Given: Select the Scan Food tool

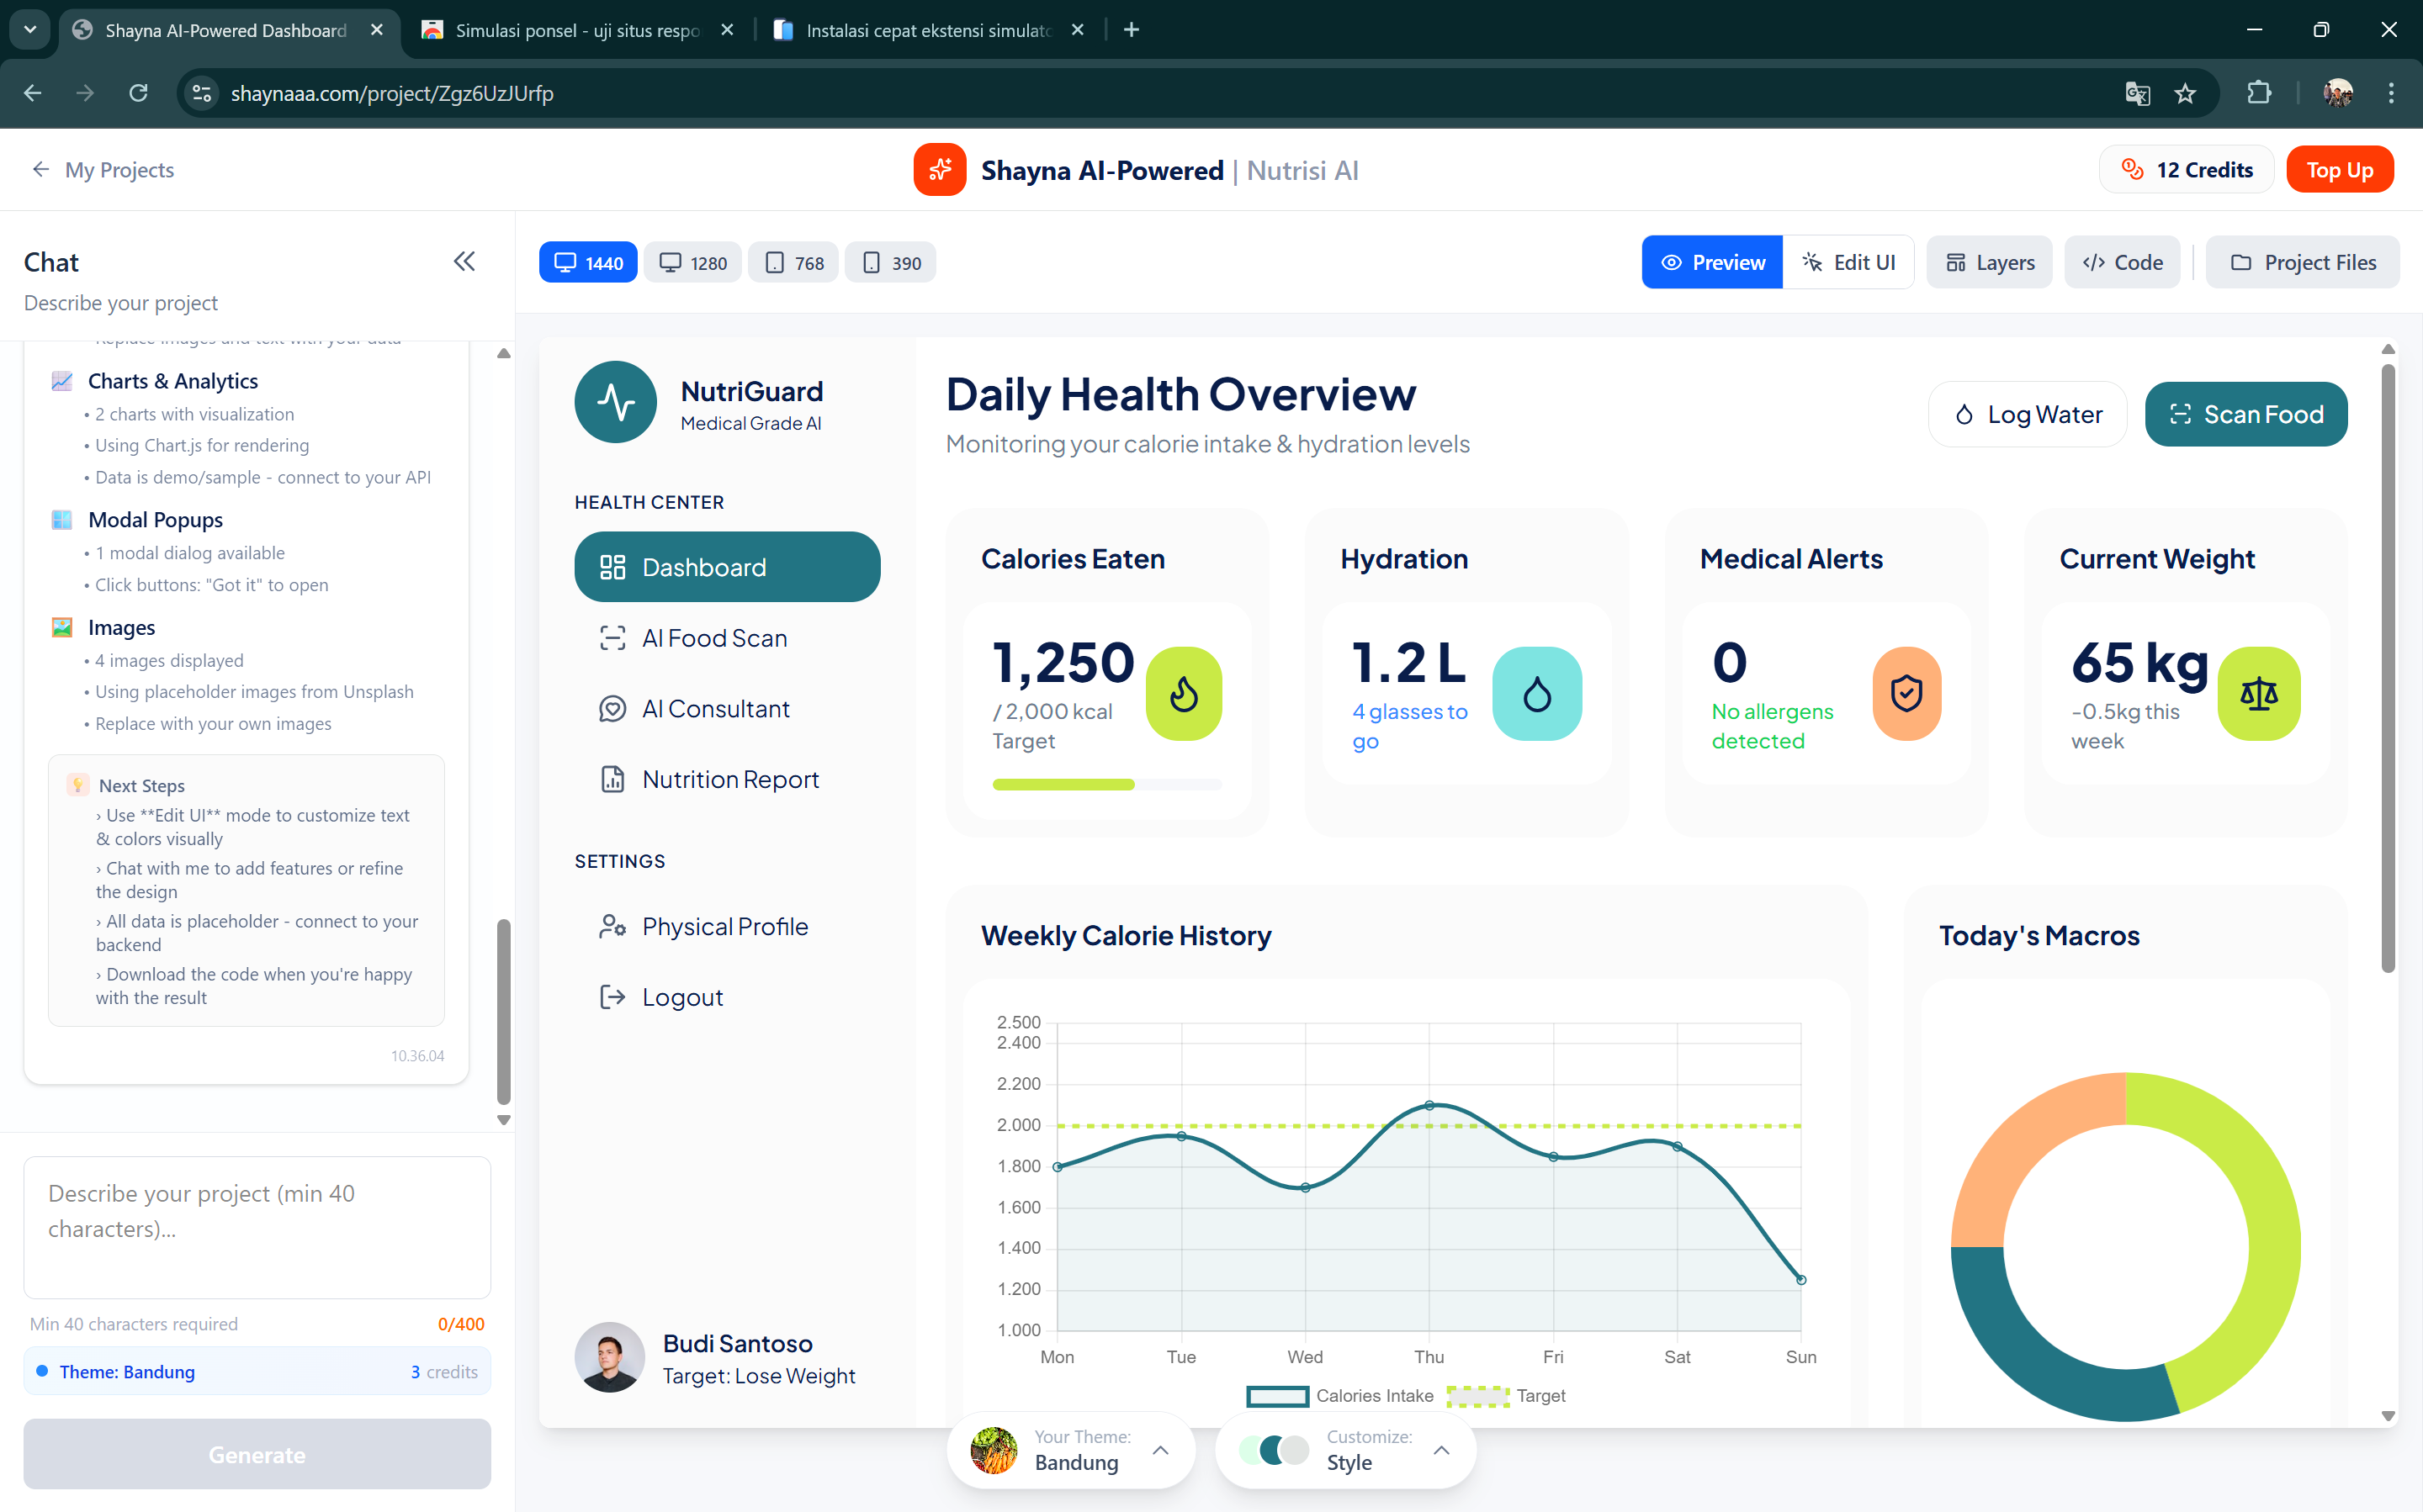Looking at the screenshot, I should click(x=2245, y=413).
